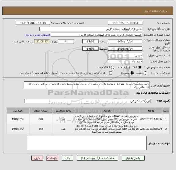Click the بازگشت back button
Viewport: 176px width, 170px height.
point(52,158)
